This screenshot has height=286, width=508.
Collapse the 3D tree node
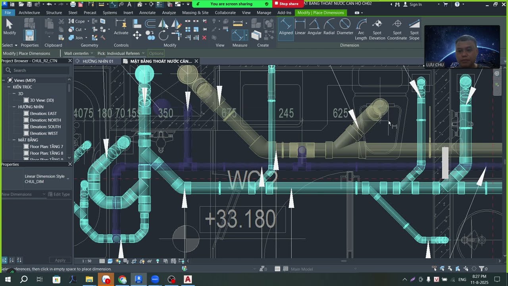tap(14, 94)
